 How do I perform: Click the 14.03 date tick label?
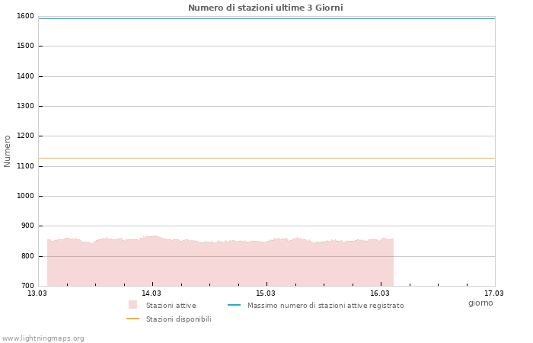[152, 293]
